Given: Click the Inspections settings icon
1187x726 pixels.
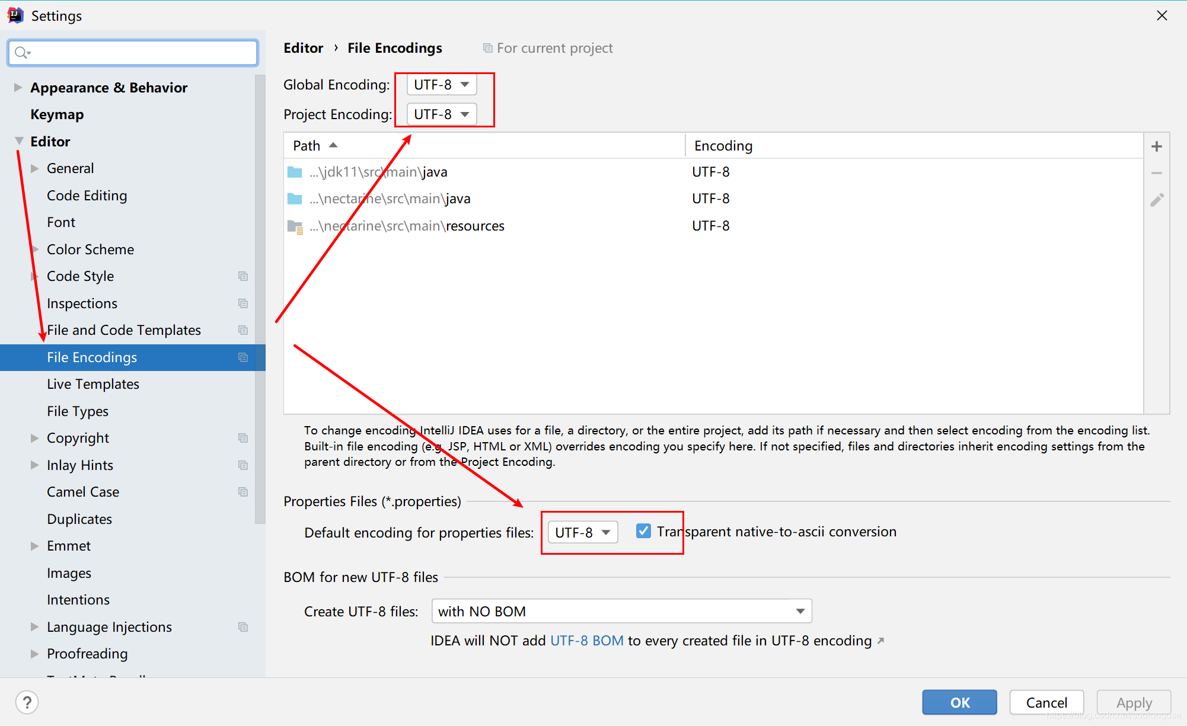Looking at the screenshot, I should 243,303.
